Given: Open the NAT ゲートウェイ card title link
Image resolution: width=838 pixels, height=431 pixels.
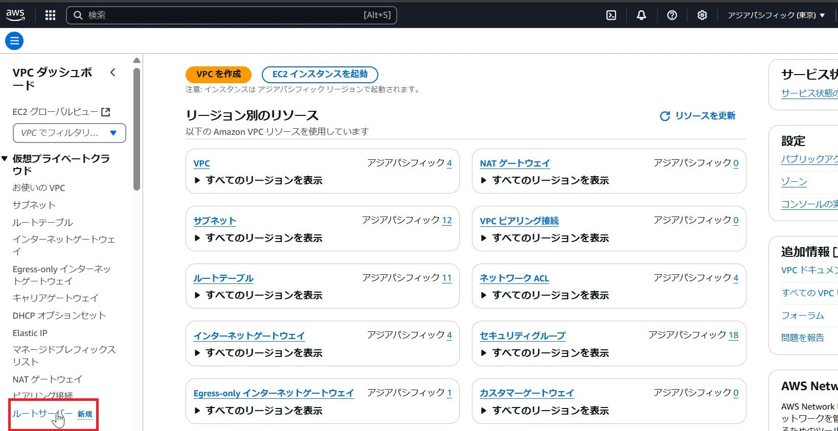Looking at the screenshot, I should (x=515, y=163).
